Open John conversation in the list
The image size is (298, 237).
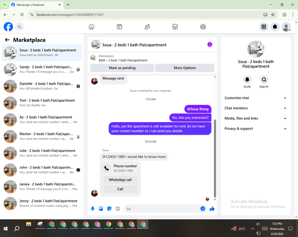coord(42,170)
